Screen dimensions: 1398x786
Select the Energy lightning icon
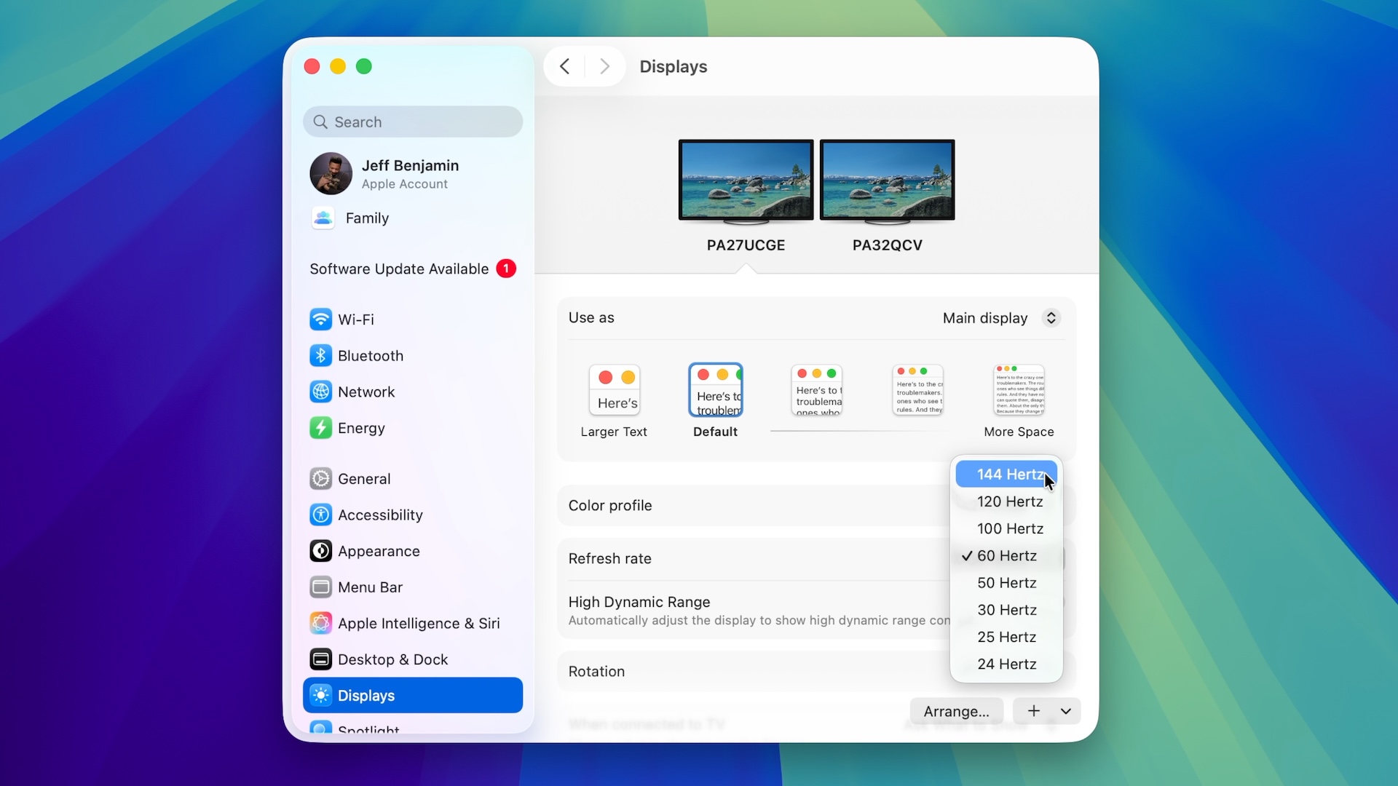tap(320, 428)
